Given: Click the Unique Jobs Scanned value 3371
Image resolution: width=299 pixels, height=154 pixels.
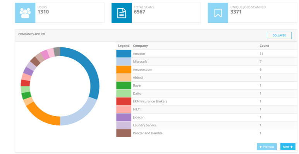Looking at the screenshot, I should point(236,12).
